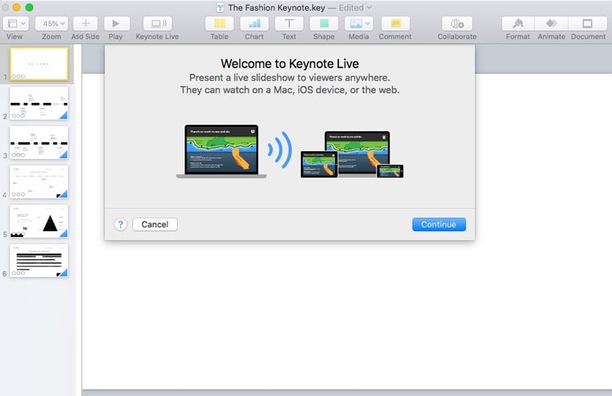Open the Keynote Live toolbar icon

pyautogui.click(x=158, y=23)
